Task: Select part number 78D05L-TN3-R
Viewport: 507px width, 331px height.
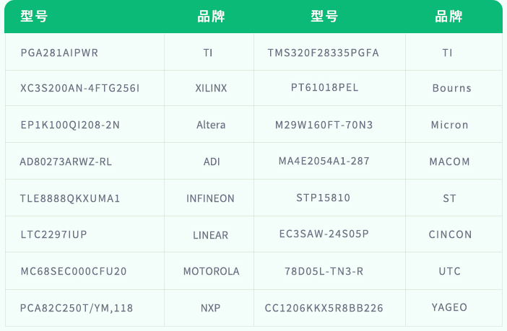Action: (x=324, y=271)
